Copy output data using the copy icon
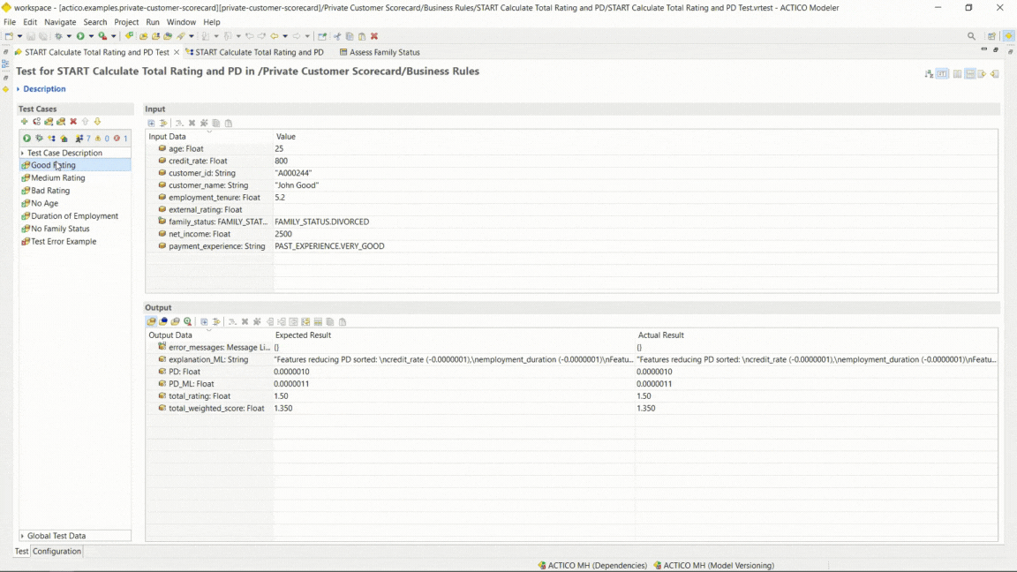The image size is (1017, 572). (x=330, y=321)
